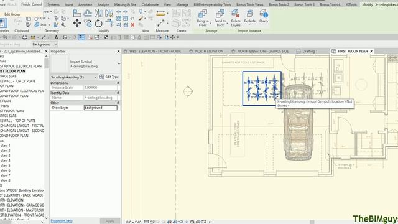Expand the Explode dropdown options
This screenshot has width=398, height=224.
point(250,24)
